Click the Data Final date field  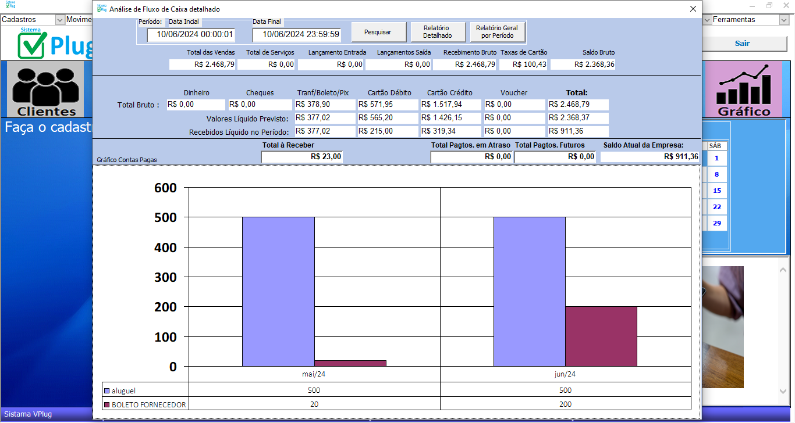[x=296, y=34]
